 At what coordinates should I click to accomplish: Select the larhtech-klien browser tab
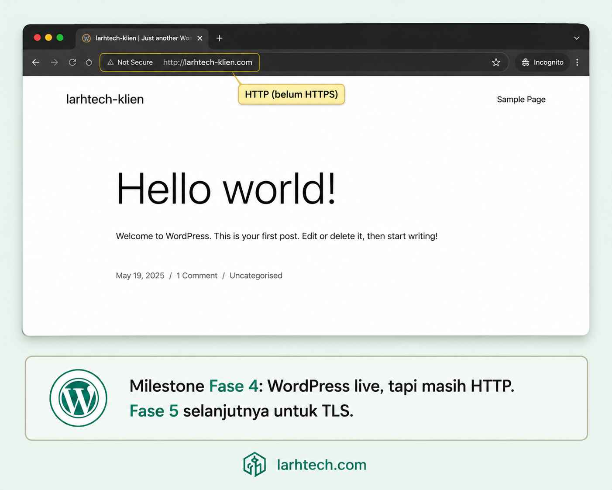point(142,38)
